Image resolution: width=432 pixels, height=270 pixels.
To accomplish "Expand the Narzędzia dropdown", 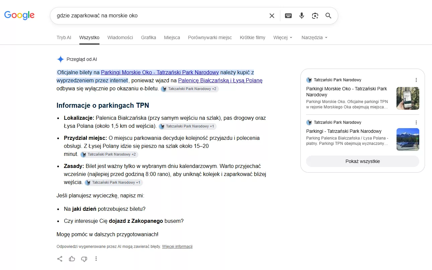I will pyautogui.click(x=314, y=37).
